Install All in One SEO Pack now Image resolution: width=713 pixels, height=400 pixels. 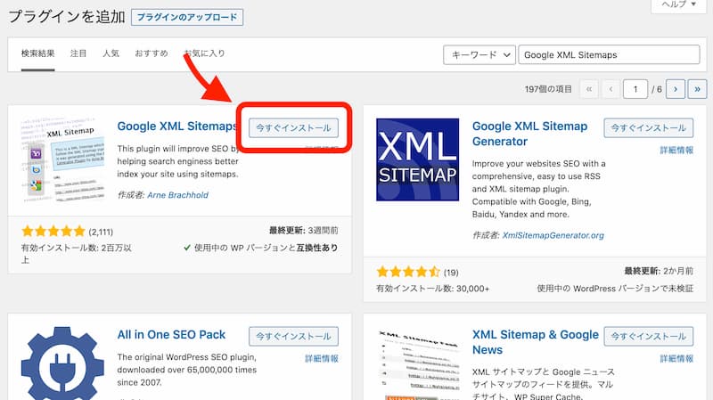point(293,337)
